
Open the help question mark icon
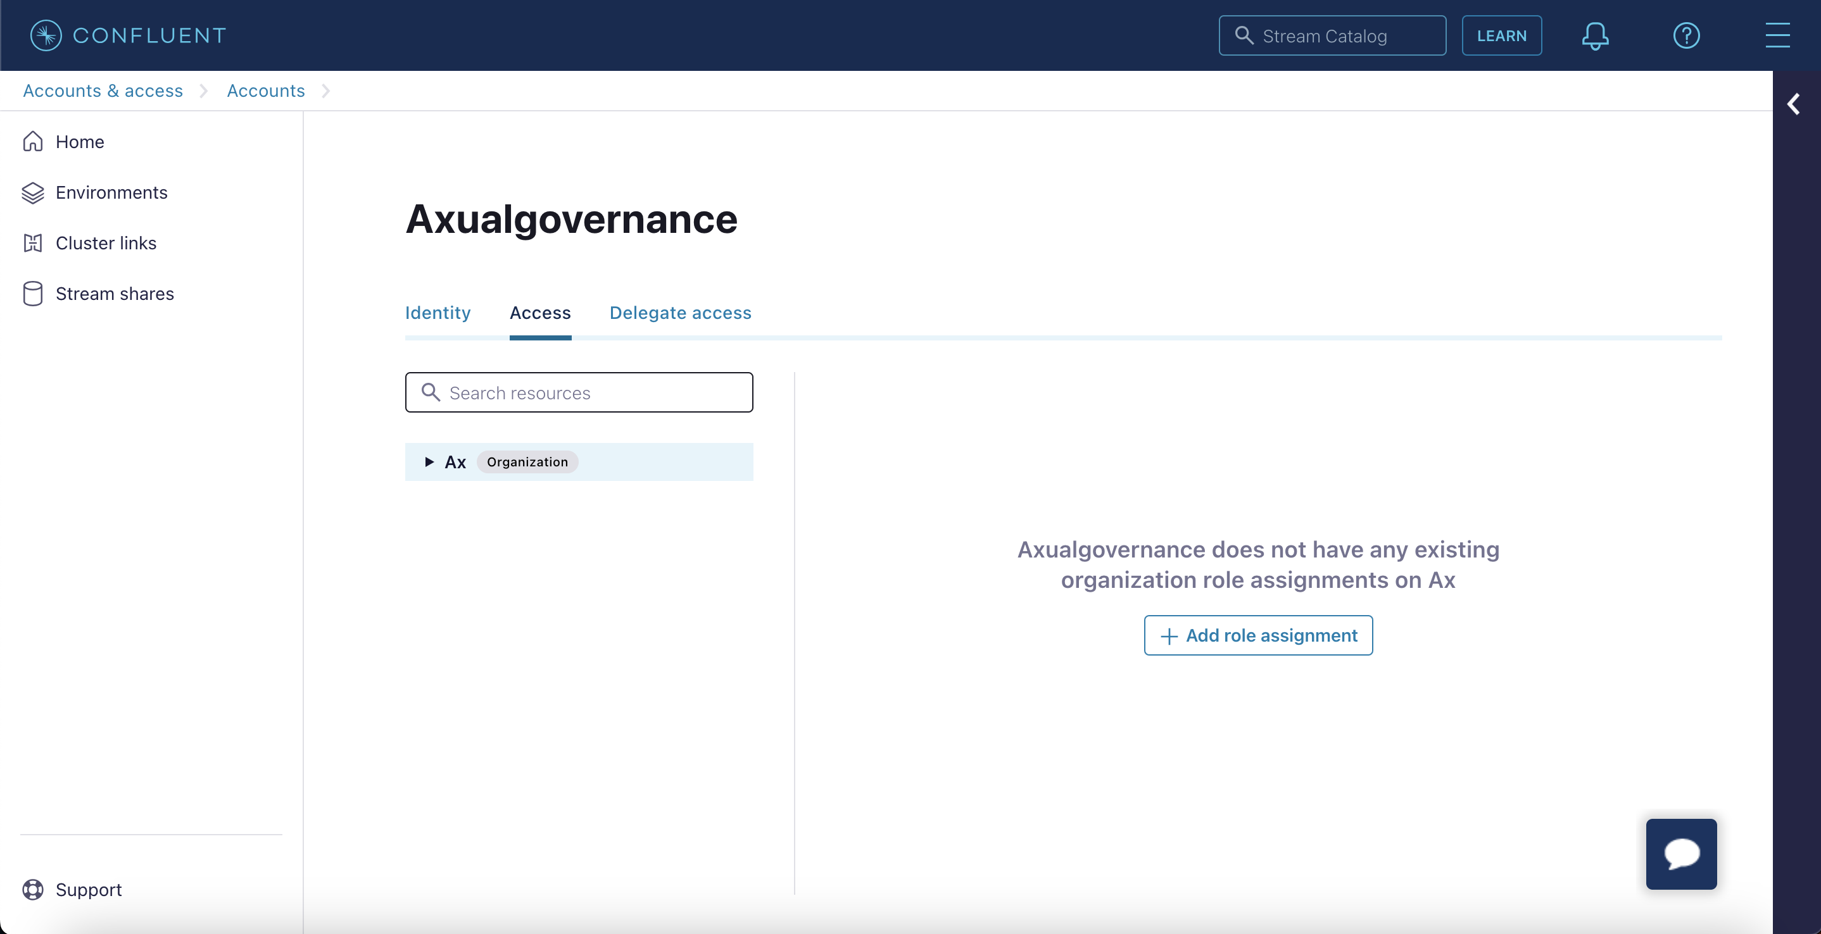1686,35
